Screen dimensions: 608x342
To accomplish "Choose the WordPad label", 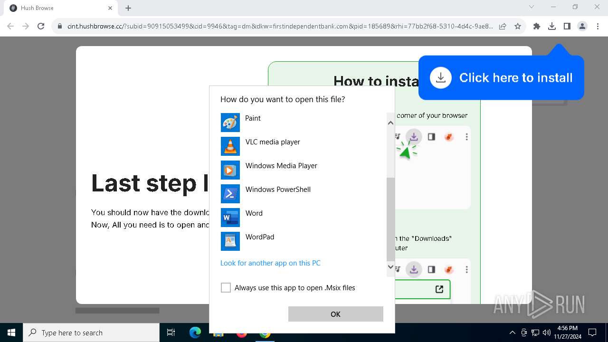I will tap(259, 237).
